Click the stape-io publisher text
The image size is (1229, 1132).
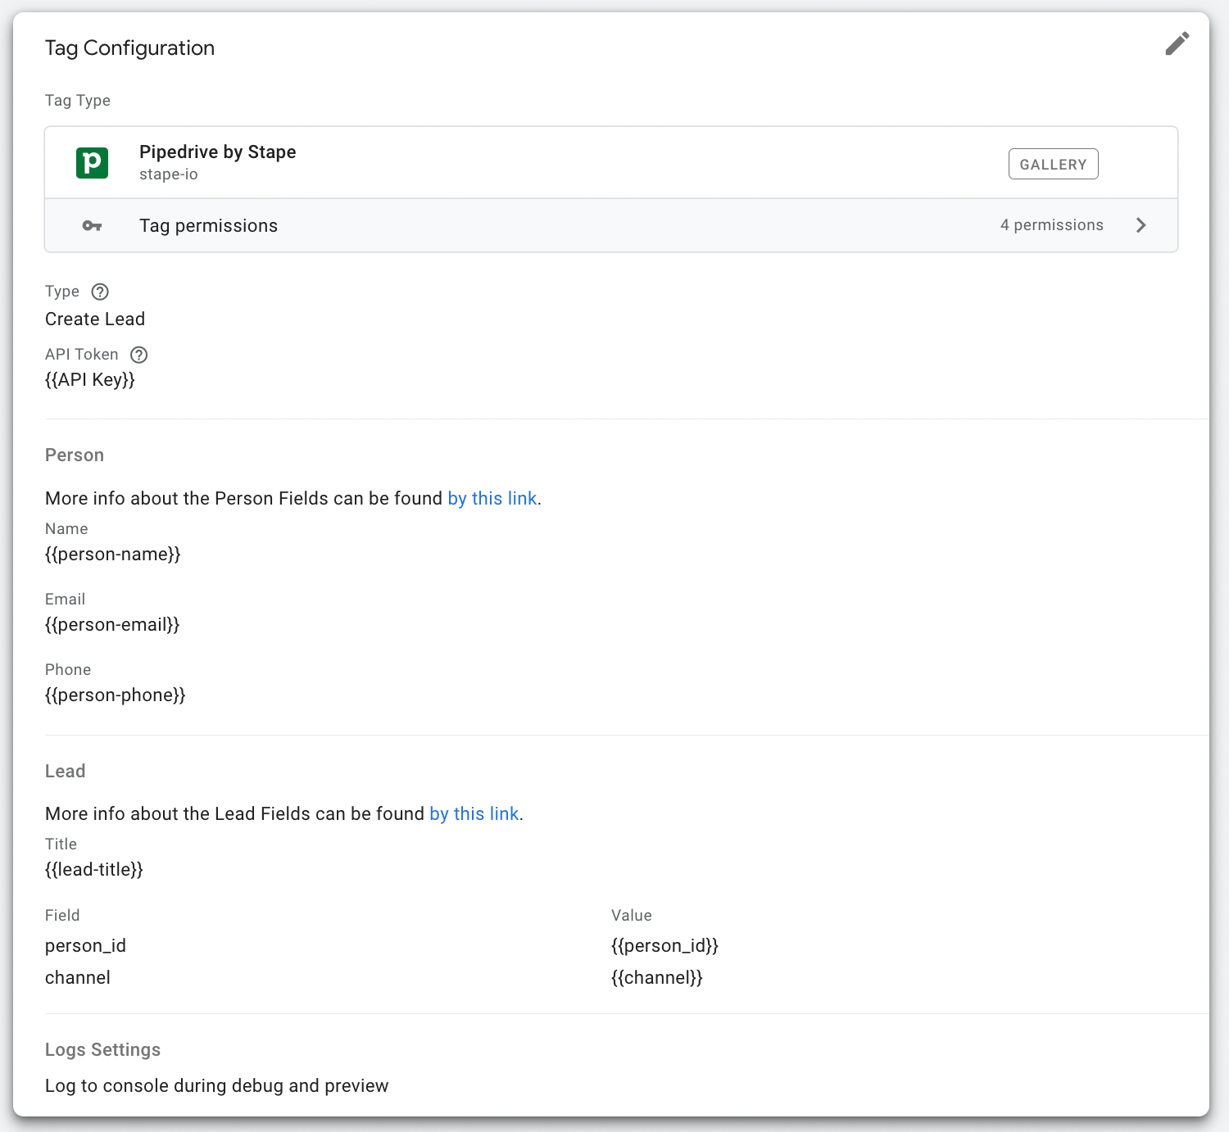pyautogui.click(x=168, y=174)
